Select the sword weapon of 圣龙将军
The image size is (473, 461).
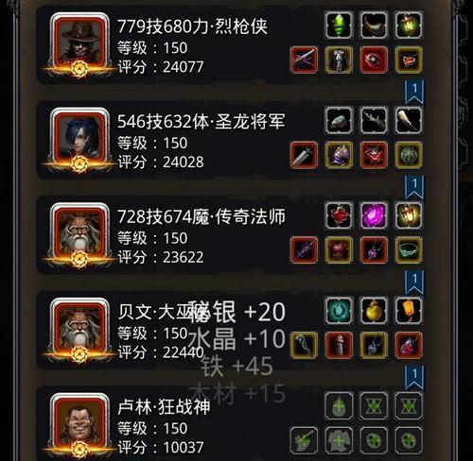[304, 155]
